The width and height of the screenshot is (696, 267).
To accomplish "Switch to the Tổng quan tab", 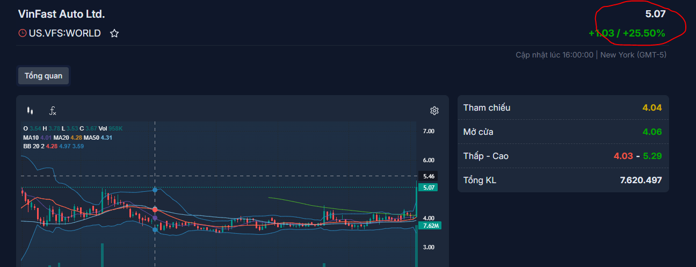I will pos(44,76).
